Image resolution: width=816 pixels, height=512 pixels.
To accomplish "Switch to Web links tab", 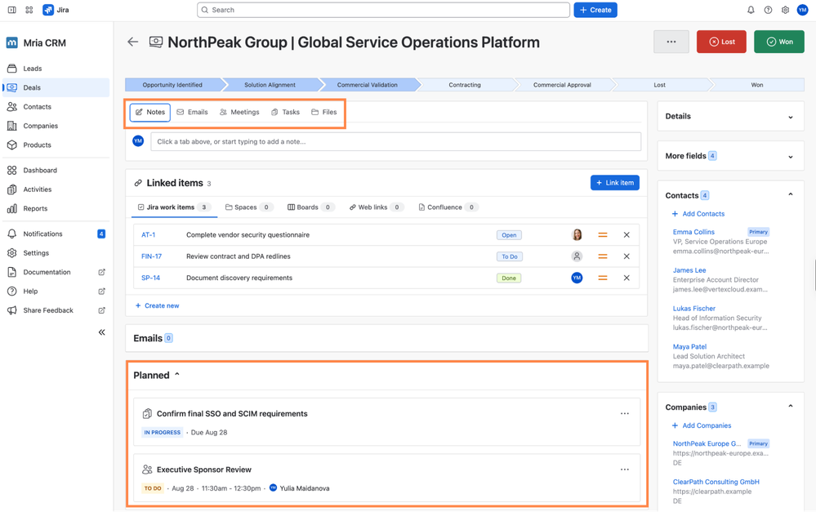I will click(377, 207).
